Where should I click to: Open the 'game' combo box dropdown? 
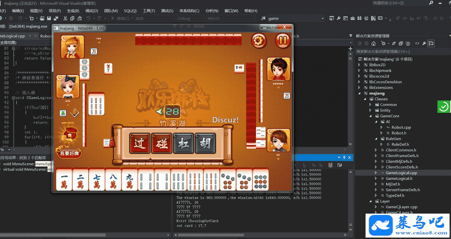pyautogui.click(x=323, y=18)
